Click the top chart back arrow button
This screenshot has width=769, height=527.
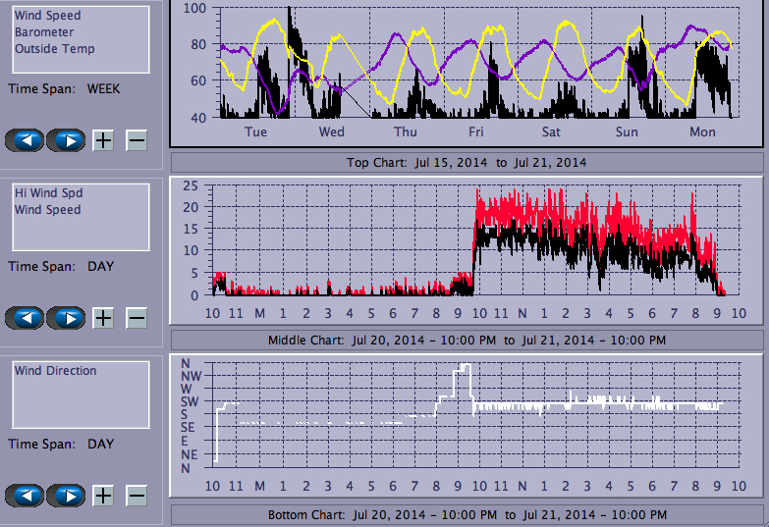tap(25, 140)
